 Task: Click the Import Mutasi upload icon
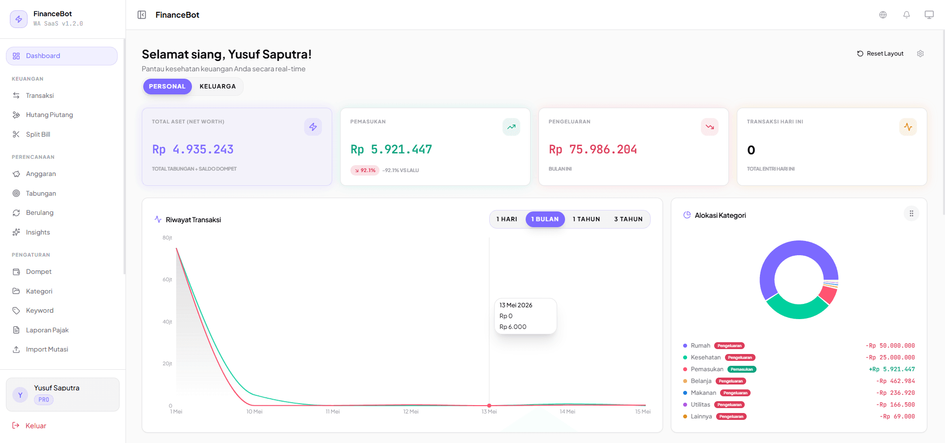pos(16,349)
